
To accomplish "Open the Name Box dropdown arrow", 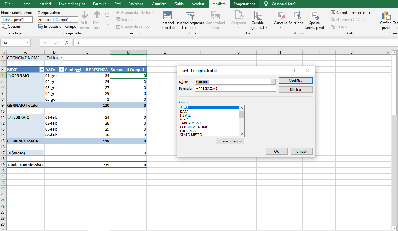I will click(x=28, y=43).
